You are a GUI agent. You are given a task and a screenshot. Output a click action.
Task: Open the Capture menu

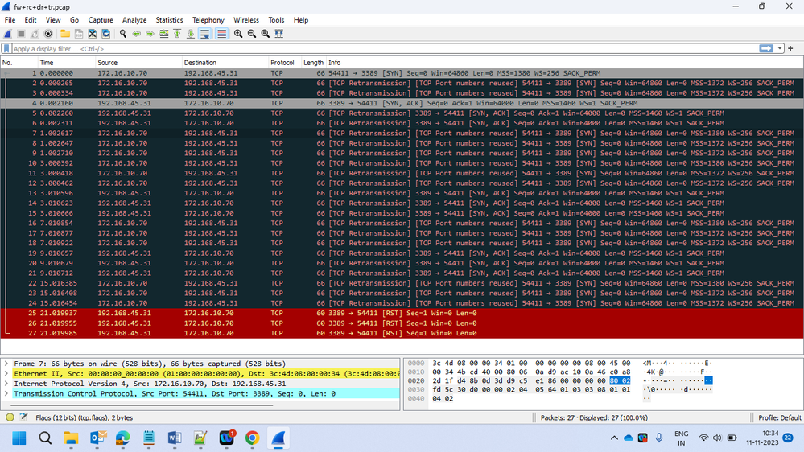pos(101,20)
